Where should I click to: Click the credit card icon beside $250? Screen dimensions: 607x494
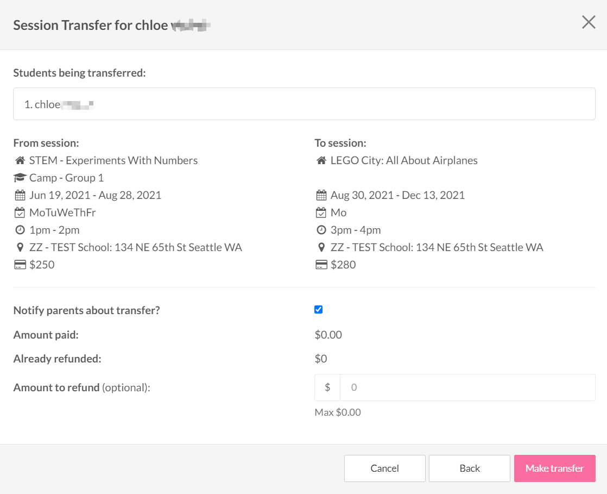[x=20, y=265]
